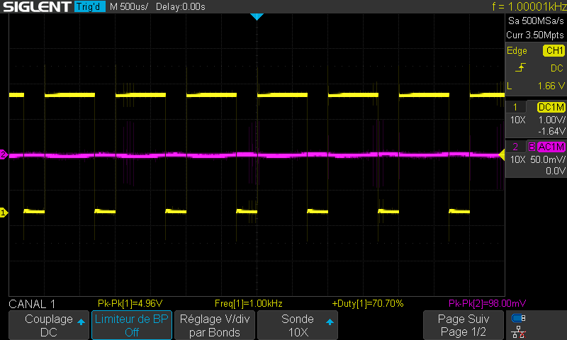Image resolution: width=567 pixels, height=340 pixels.
Task: Click the Pk-Pk[1]=4.96V measurement
Action: pyautogui.click(x=130, y=303)
